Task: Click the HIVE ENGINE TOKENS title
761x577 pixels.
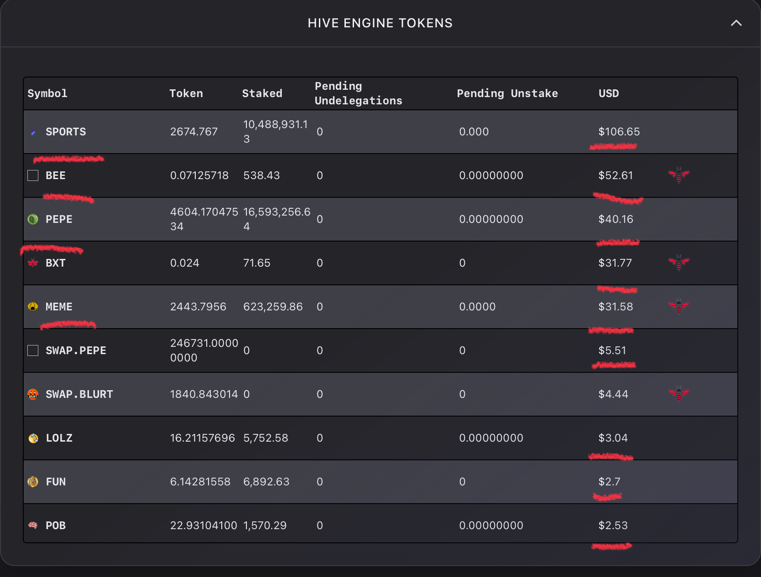Action: [x=380, y=23]
